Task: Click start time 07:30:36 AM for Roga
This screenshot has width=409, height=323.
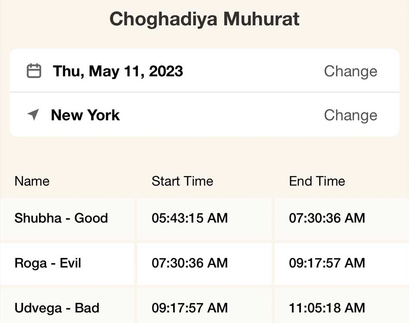Action: click(190, 263)
